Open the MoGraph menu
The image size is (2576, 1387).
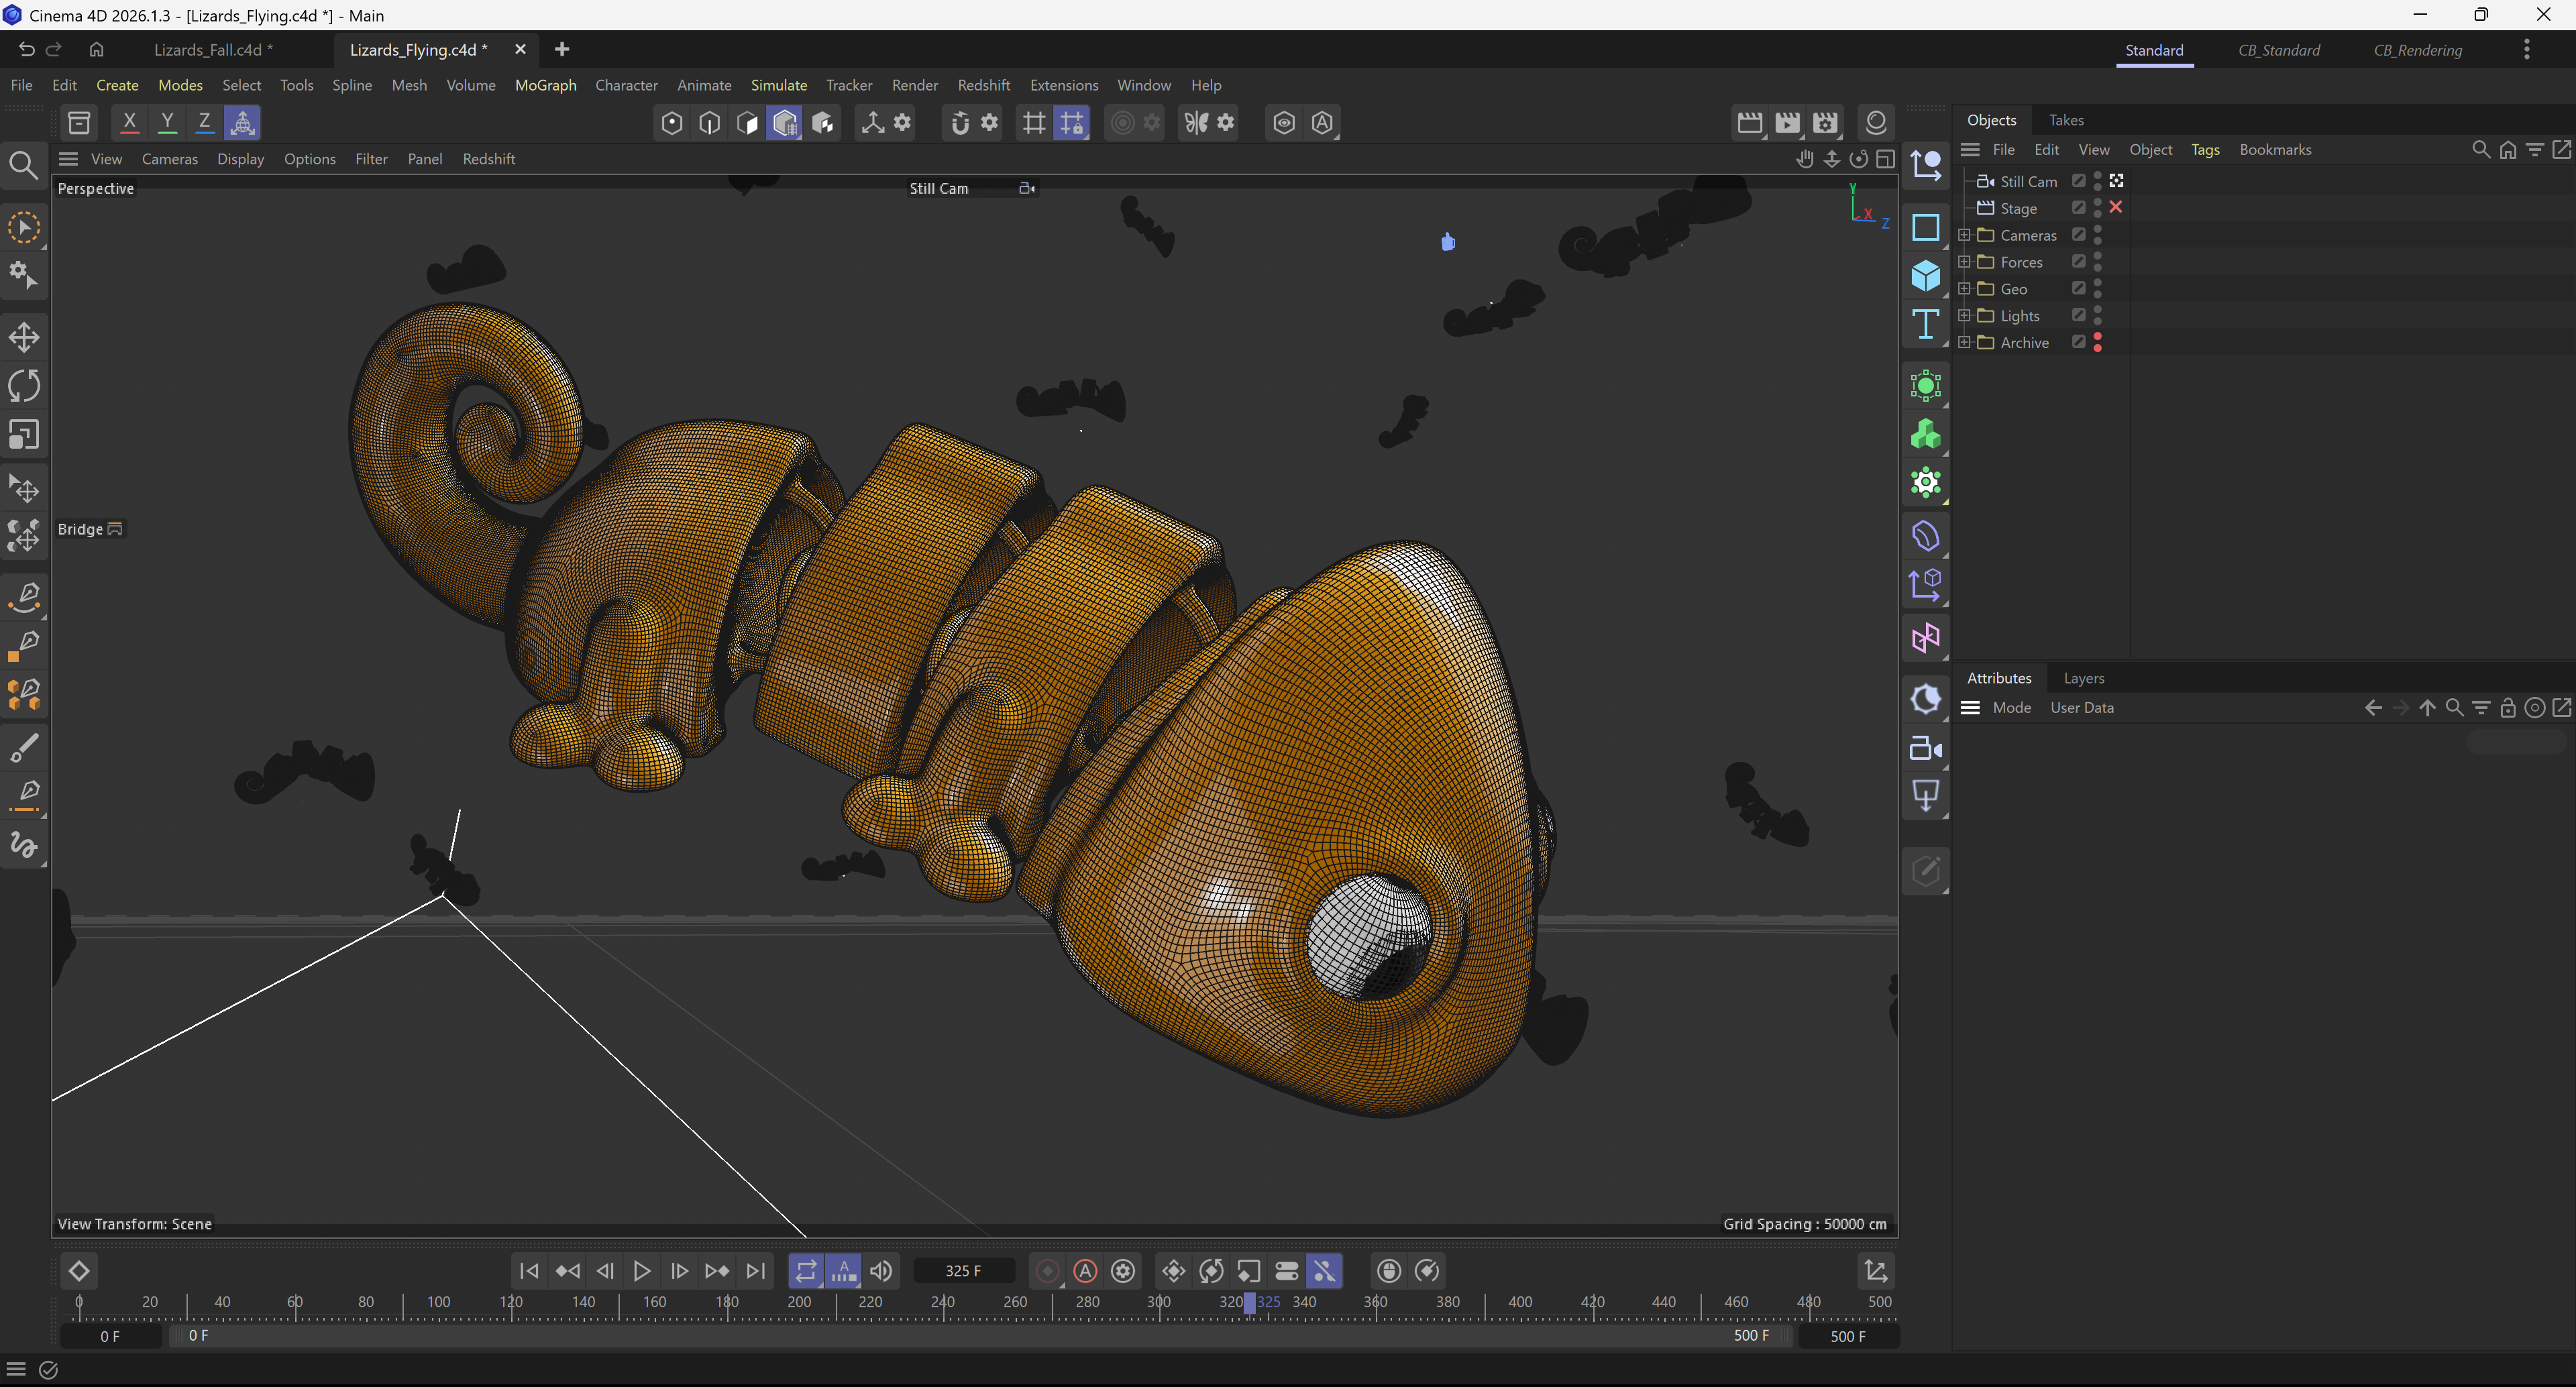click(x=545, y=85)
